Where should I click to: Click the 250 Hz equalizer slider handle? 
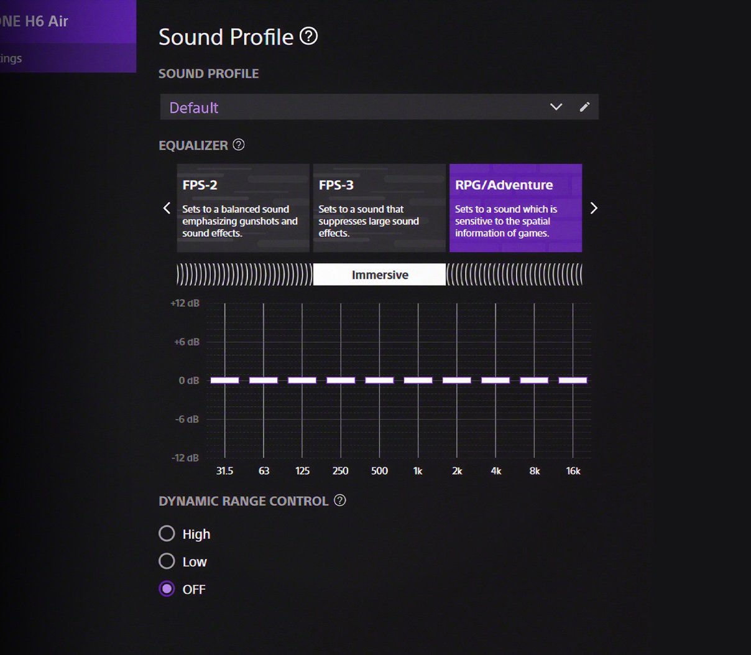(341, 380)
